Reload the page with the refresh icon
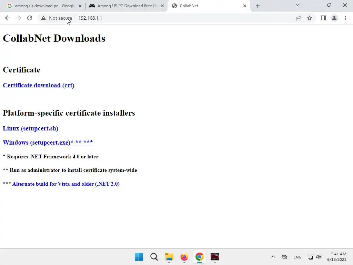The image size is (353, 265). [30, 18]
